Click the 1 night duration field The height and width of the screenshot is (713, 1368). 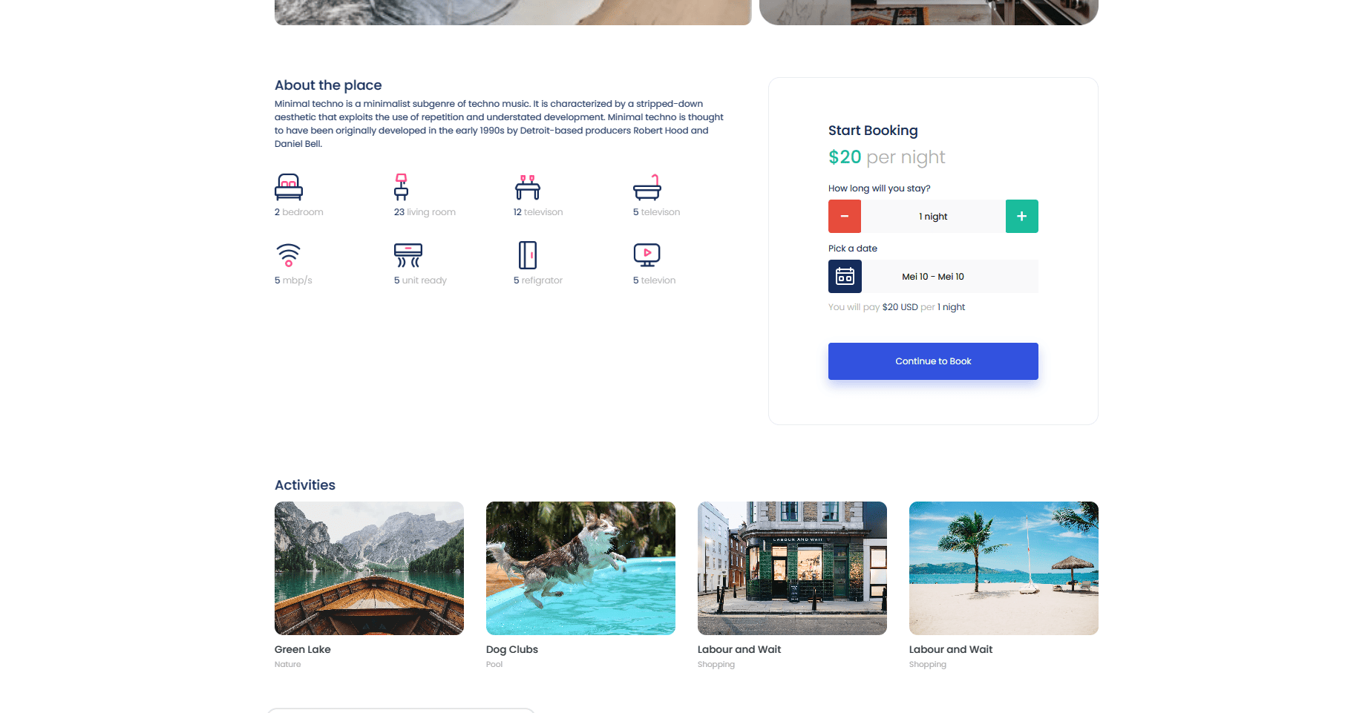[x=933, y=217]
